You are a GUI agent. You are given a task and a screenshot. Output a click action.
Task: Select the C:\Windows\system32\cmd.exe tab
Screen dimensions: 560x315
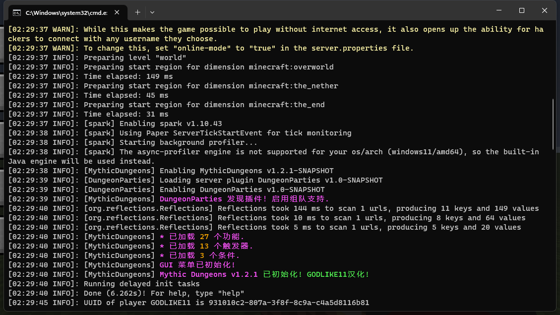pyautogui.click(x=64, y=12)
